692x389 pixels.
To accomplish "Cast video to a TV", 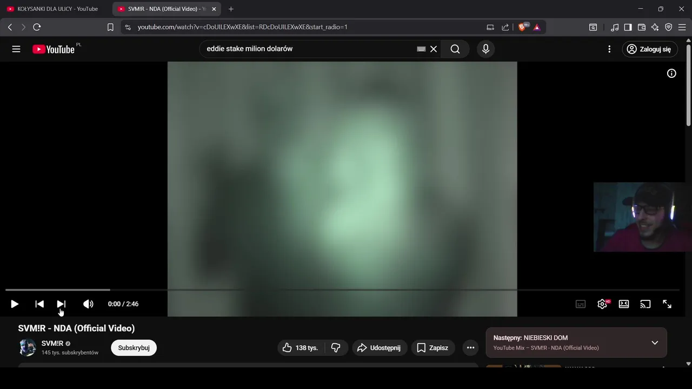I will 646,304.
